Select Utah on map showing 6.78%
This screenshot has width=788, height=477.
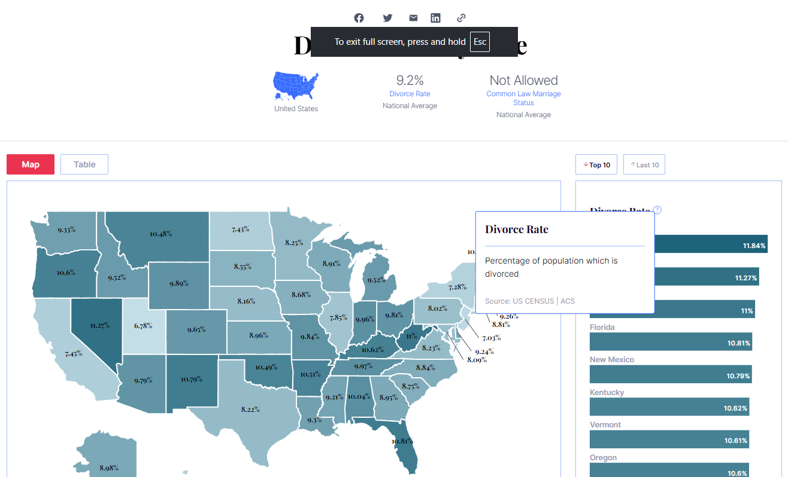pyautogui.click(x=143, y=325)
